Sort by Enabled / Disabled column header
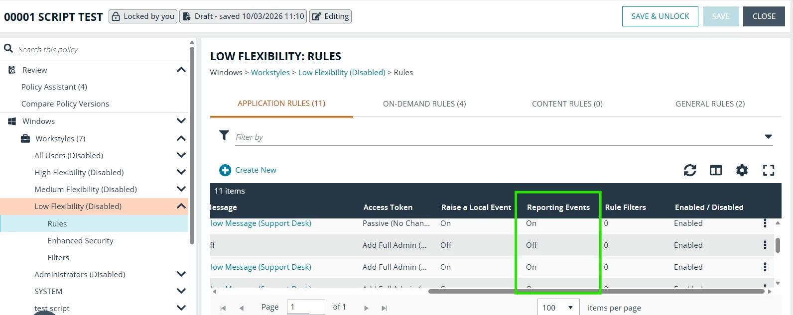793x315 pixels. tap(709, 208)
